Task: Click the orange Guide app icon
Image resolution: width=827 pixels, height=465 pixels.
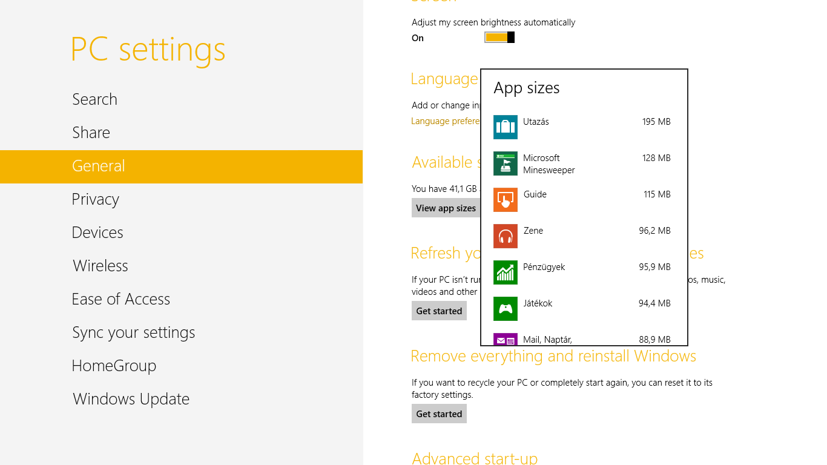Action: 505,200
